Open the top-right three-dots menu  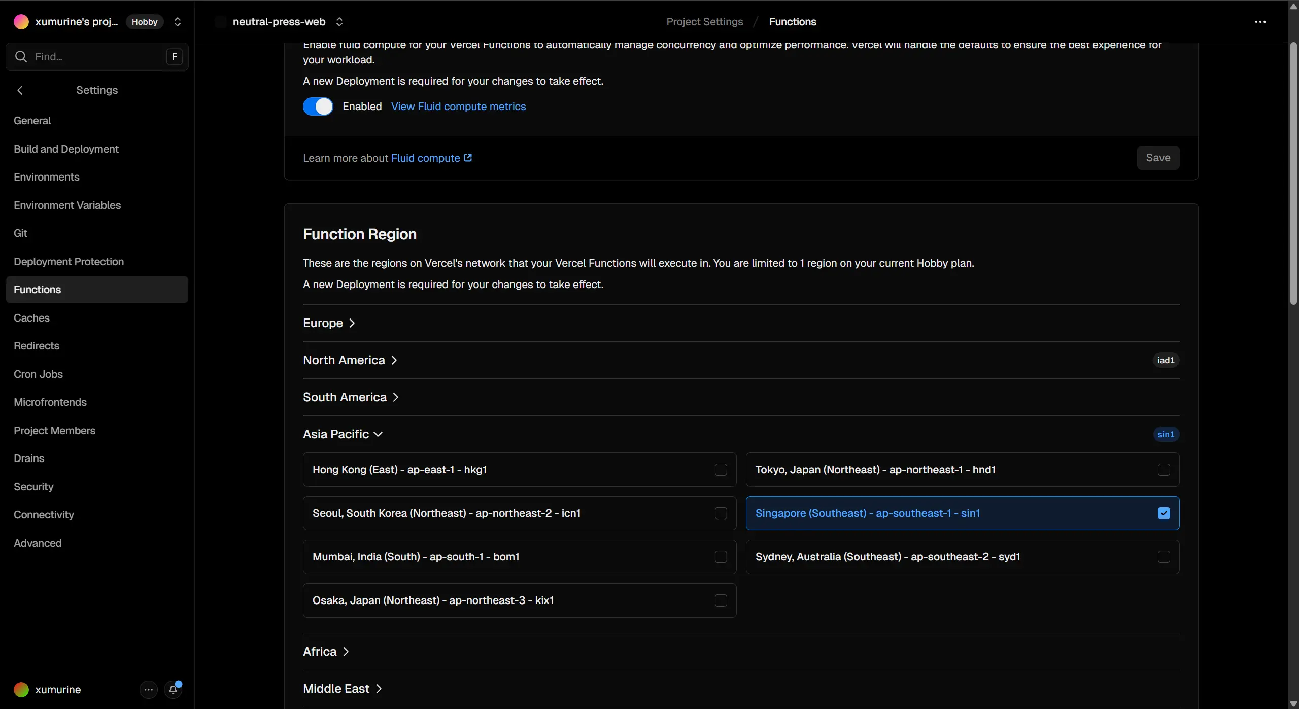coord(1260,22)
